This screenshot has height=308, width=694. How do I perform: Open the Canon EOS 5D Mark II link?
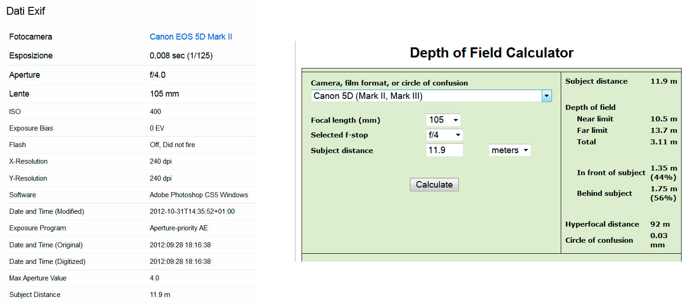(x=191, y=37)
